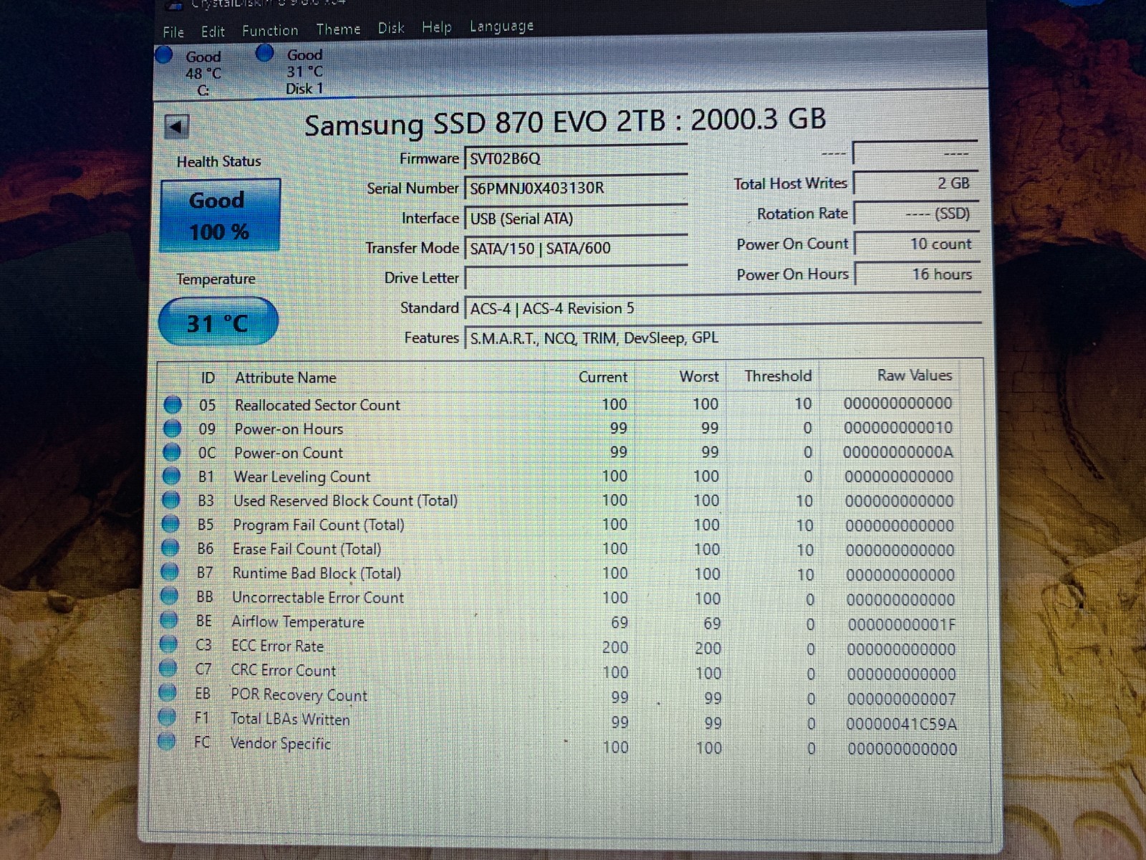Click status icon of Uncorrectable Error Count
Screen dimensions: 1146x860
pos(169,596)
